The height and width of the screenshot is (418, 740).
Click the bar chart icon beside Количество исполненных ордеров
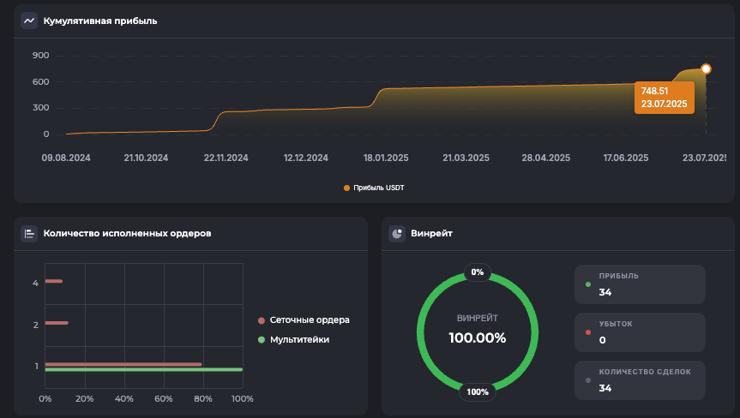[29, 233]
